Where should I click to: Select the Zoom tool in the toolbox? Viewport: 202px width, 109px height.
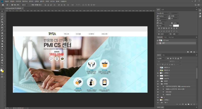(2, 63)
